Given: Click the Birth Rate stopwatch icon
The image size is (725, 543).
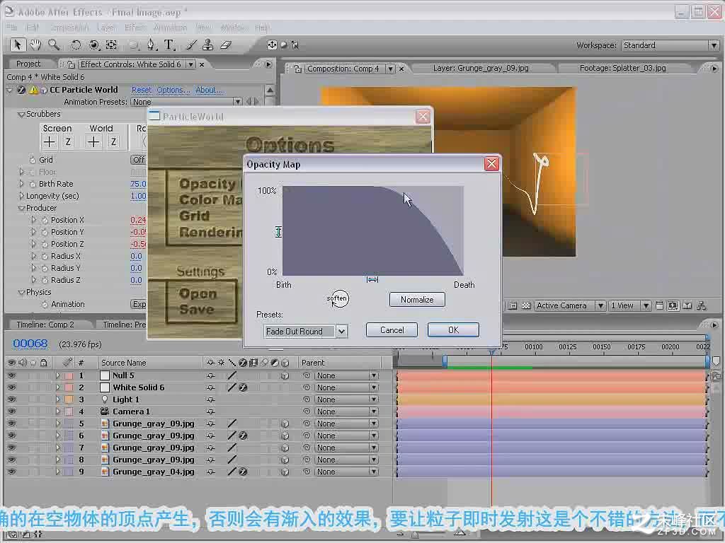Looking at the screenshot, I should point(33,184).
